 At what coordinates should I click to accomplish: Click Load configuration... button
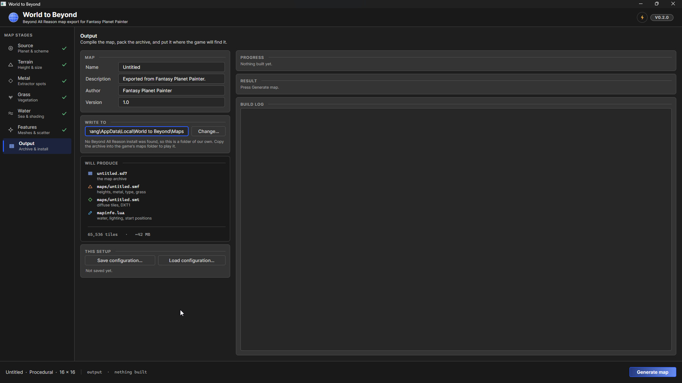coord(191,260)
